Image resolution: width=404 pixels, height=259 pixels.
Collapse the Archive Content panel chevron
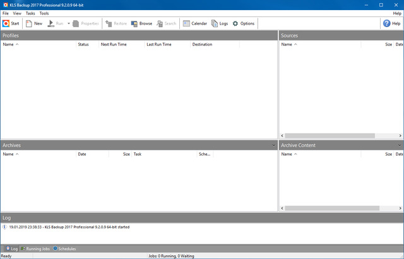[400, 146]
